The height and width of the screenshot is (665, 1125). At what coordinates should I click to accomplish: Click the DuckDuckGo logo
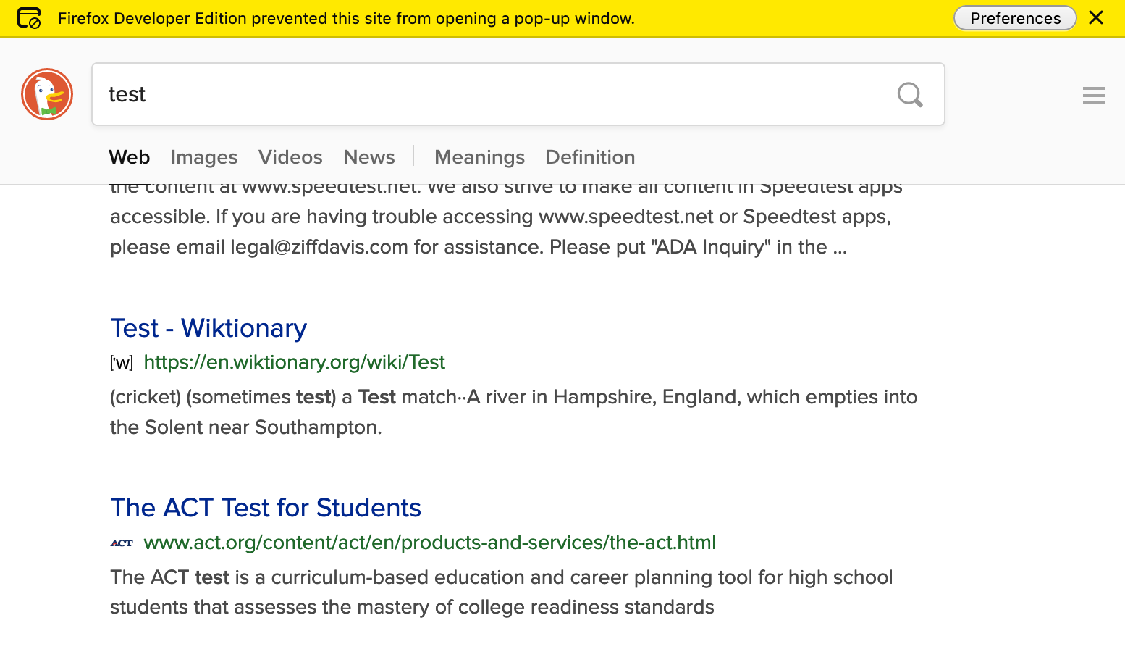(x=46, y=94)
